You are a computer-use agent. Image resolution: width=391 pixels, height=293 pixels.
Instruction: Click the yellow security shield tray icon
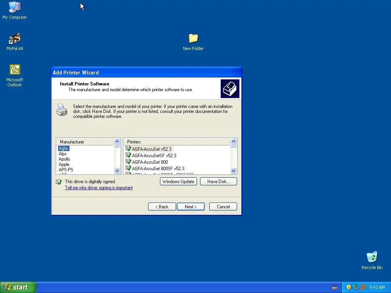[x=349, y=287]
